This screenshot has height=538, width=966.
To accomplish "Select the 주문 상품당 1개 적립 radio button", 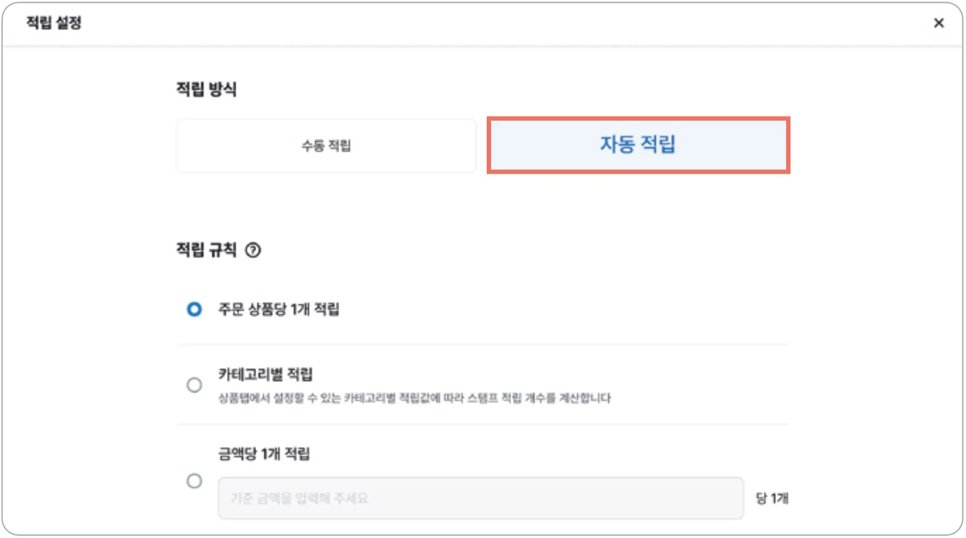I will (194, 309).
